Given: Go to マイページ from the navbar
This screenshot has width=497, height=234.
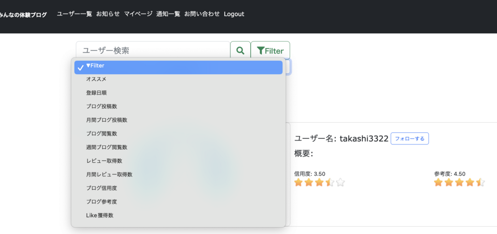Looking at the screenshot, I should [138, 14].
